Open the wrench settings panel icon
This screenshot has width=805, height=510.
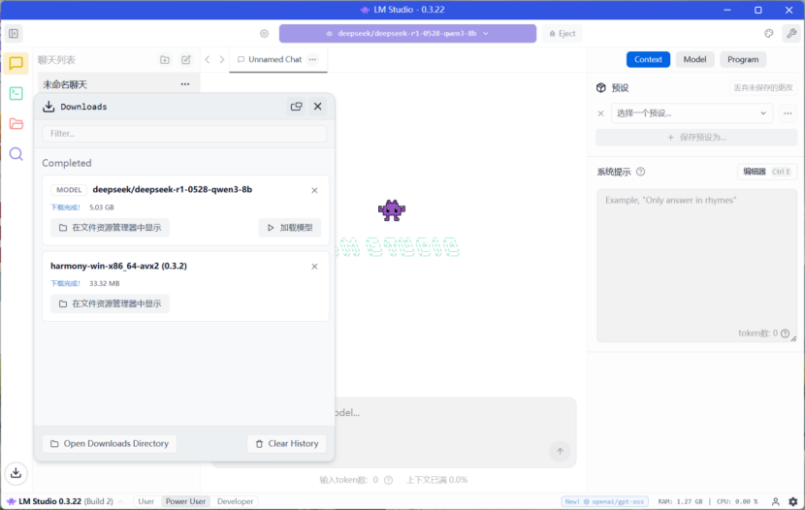(x=791, y=33)
